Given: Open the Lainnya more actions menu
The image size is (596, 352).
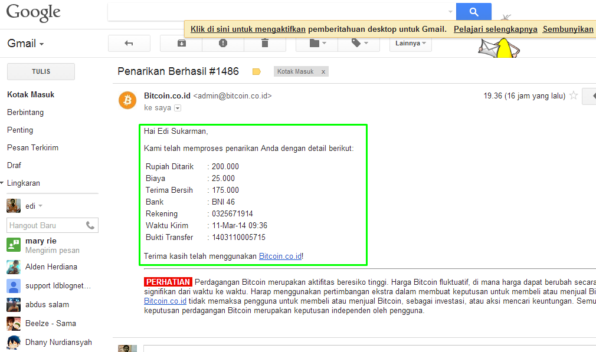Looking at the screenshot, I should pos(411,43).
